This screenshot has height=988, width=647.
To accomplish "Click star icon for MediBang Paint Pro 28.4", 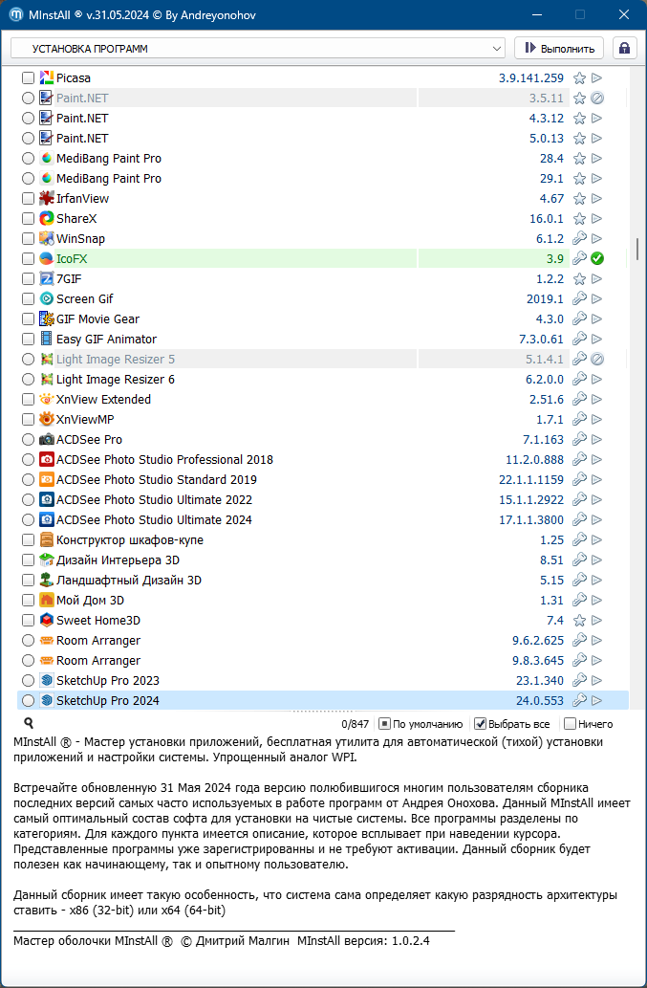I will click(x=580, y=158).
